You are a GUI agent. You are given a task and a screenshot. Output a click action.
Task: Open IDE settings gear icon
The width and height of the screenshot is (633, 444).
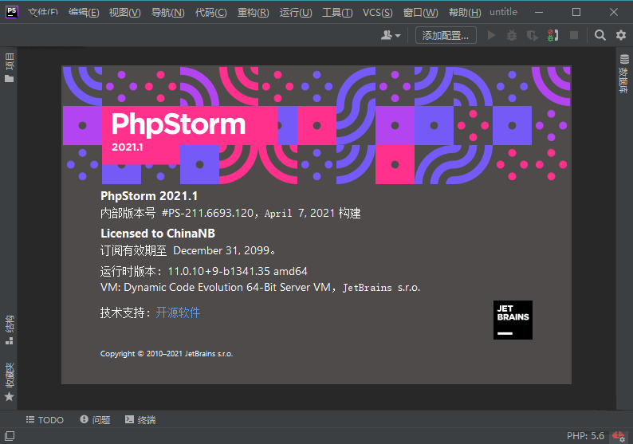(621, 36)
